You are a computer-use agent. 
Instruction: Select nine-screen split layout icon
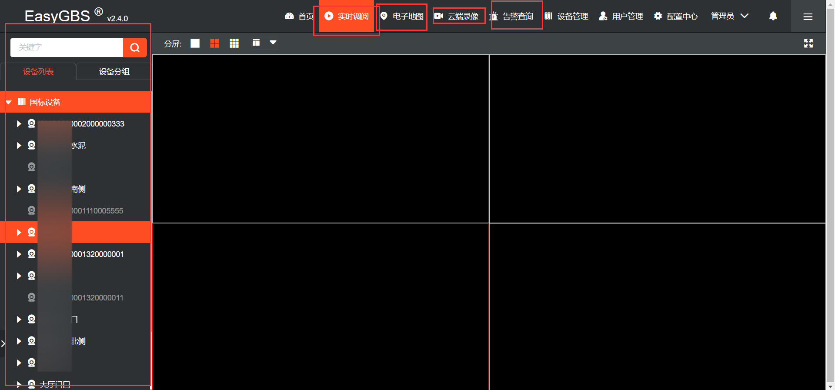(x=234, y=43)
